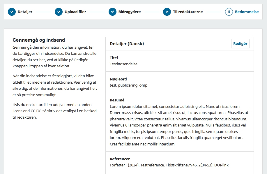Viewport: 267px width, 174px height.
Task: Open the Bedømmelse step label
Action: 247,12
